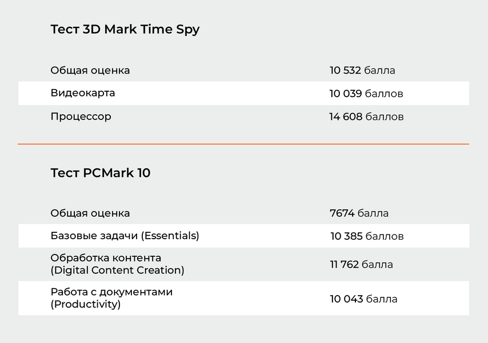Screen dimensions: 488x343
Task: Click the "10 532 балла" score value
Action: pyautogui.click(x=362, y=71)
